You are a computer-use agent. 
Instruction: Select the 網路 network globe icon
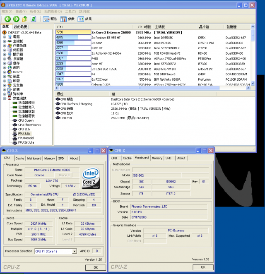coord(10,67)
